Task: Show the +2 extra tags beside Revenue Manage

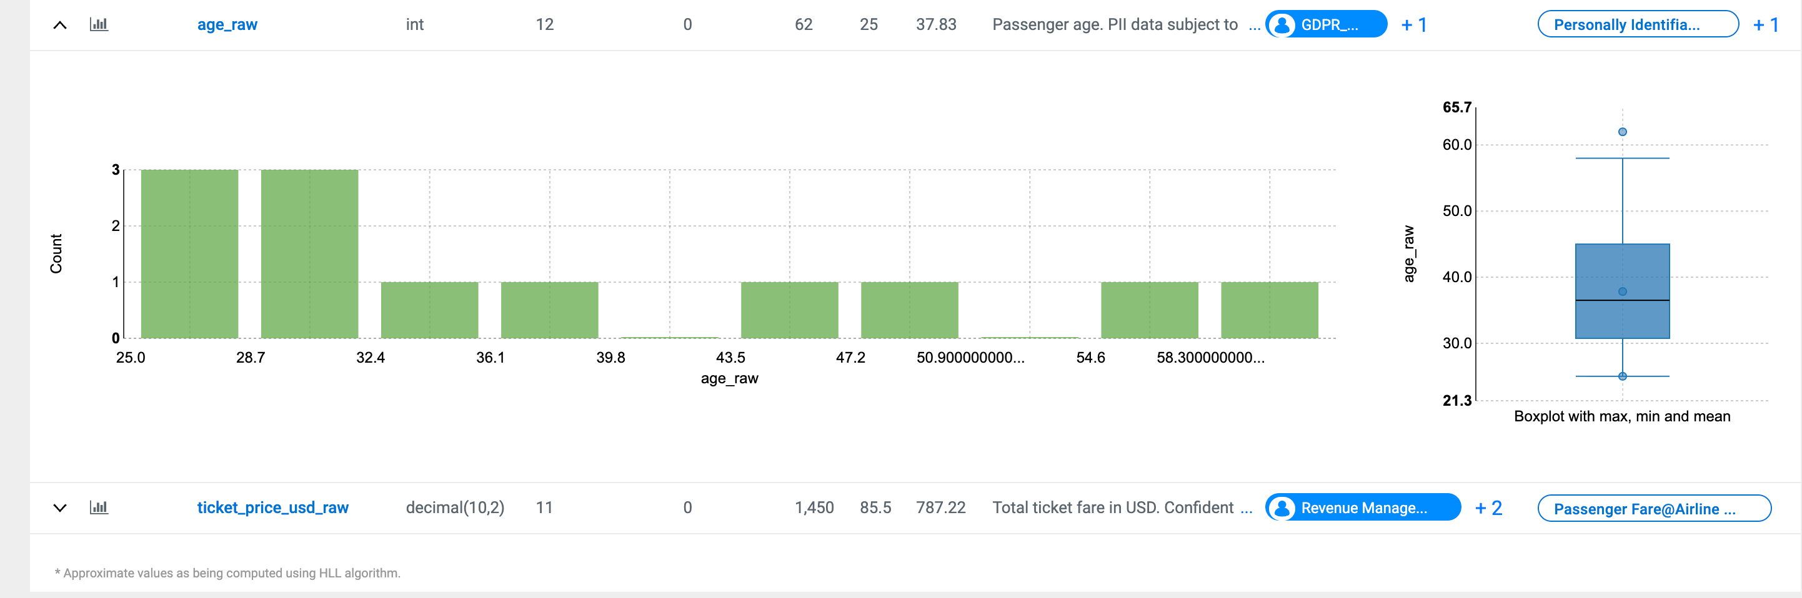Action: pyautogui.click(x=1488, y=508)
